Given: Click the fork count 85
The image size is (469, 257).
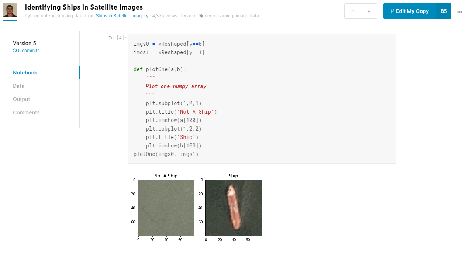Looking at the screenshot, I should [444, 11].
